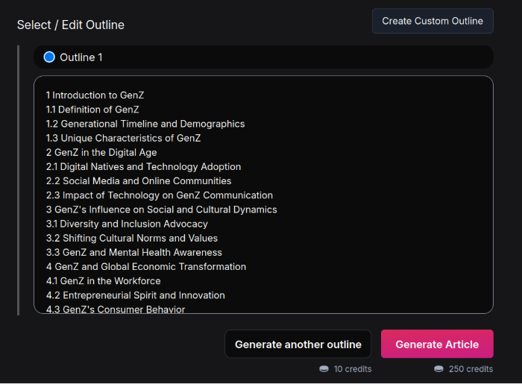
Task: Click "3.1 Diversity and Inclusion Advocacy" line
Action: point(127,224)
